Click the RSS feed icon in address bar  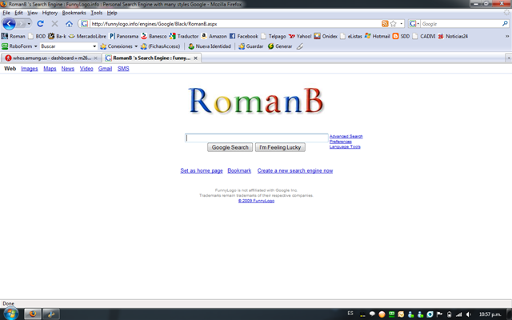(x=385, y=24)
